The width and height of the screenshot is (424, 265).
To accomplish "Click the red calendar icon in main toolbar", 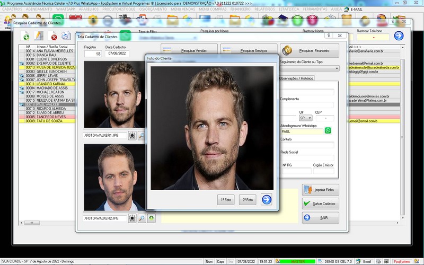I will pos(75,19).
